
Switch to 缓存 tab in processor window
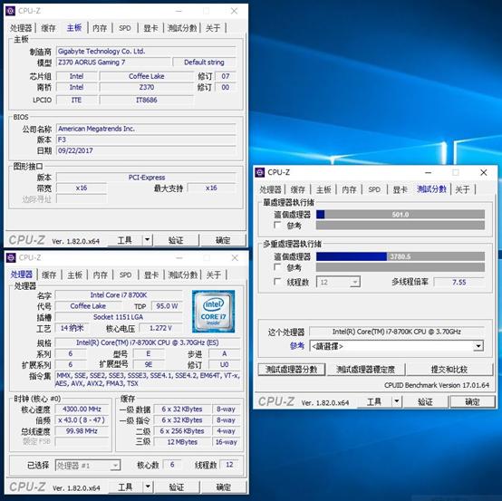click(49, 275)
